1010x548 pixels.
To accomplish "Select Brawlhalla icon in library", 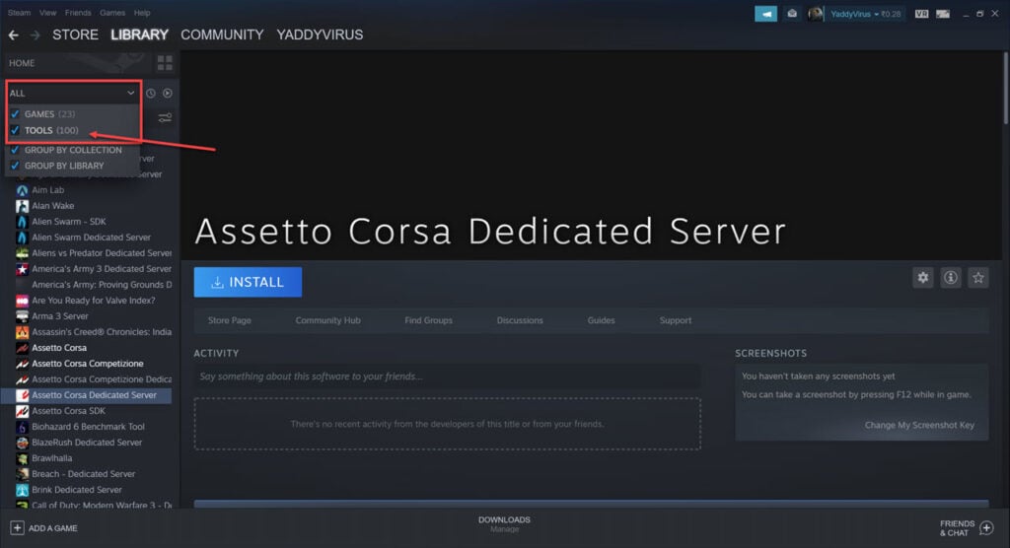I will [22, 458].
